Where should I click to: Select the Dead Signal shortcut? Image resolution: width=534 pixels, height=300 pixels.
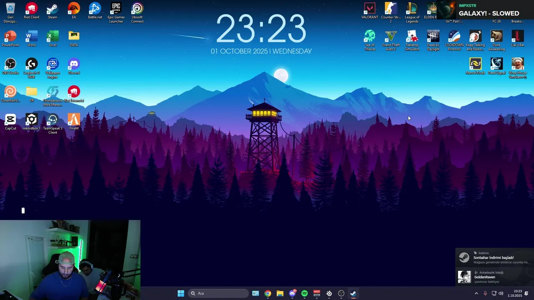pyautogui.click(x=496, y=67)
